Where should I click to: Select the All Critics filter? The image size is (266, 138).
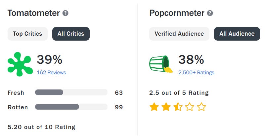71,34
